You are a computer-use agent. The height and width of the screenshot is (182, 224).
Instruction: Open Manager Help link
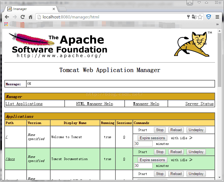point(146,104)
